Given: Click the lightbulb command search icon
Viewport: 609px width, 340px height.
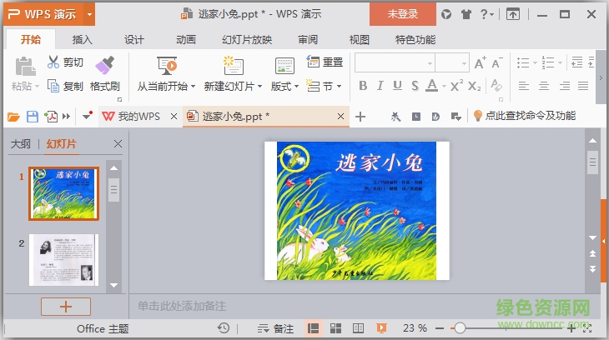Looking at the screenshot, I should coord(478,116).
